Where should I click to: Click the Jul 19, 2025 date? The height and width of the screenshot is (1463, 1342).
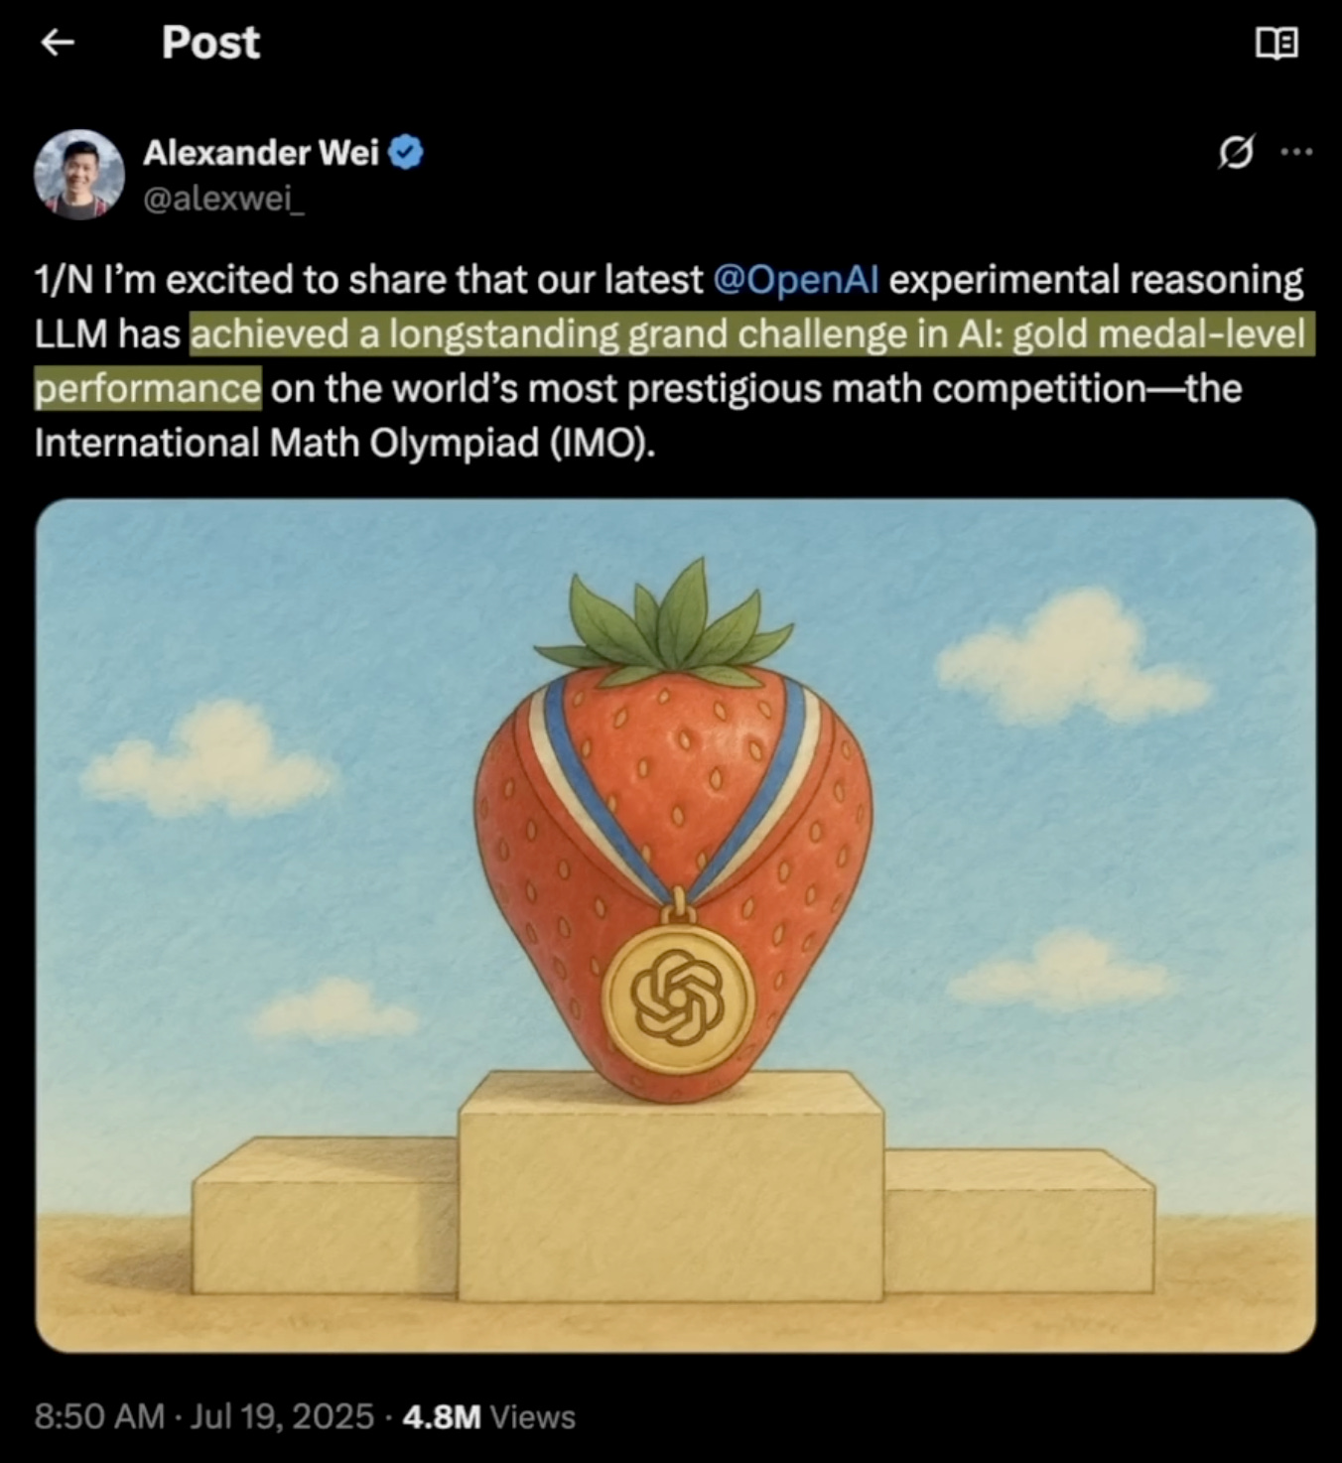[282, 1416]
